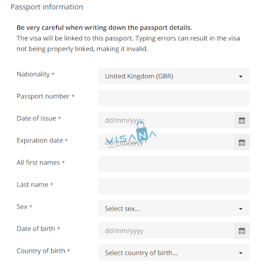Open the Date of issue calendar picker
Image resolution: width=261 pixels, height=269 pixels.
tap(242, 120)
